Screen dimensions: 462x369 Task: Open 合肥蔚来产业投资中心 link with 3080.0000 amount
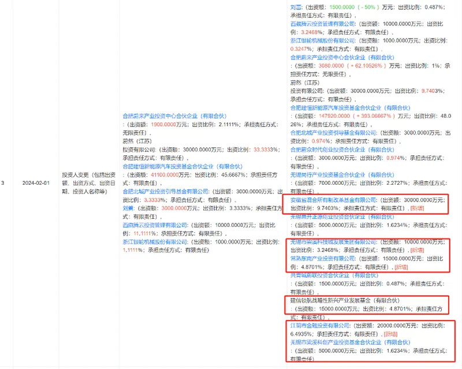pyautogui.click(x=342, y=58)
